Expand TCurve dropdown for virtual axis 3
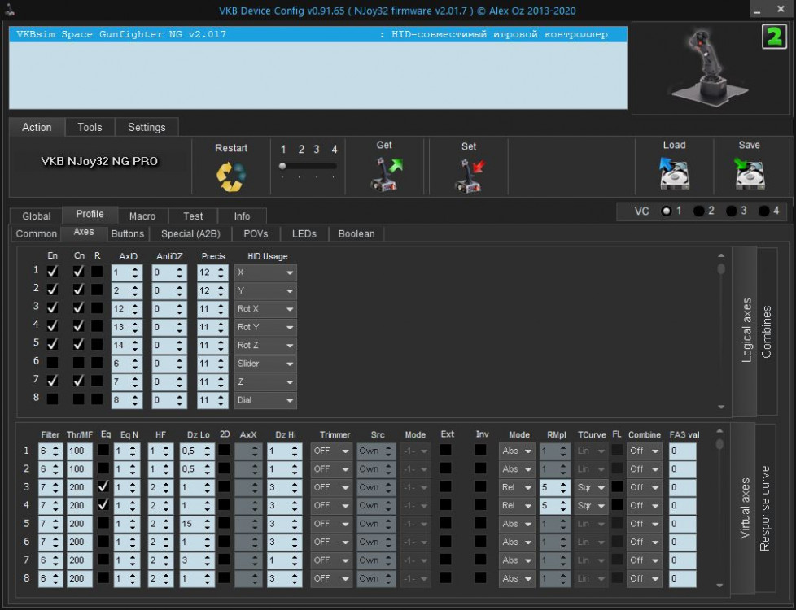Screen dimensions: 796x610 [592, 487]
